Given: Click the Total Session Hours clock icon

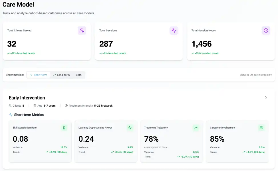Looking at the screenshot, I should (266, 30).
